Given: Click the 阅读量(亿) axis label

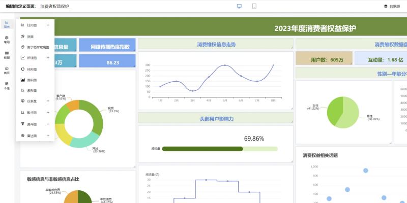Looking at the screenshot, I should pyautogui.click(x=152, y=174).
